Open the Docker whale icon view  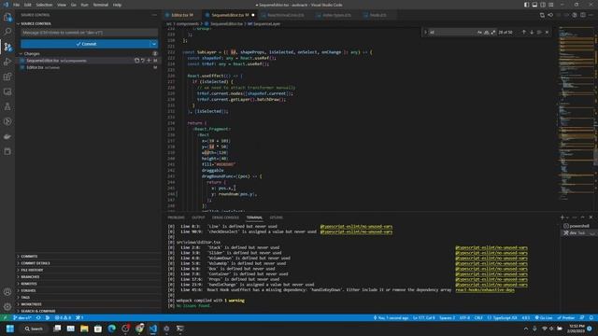[7, 136]
